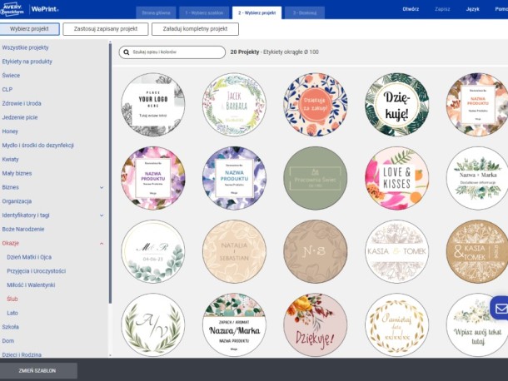Click the Wybierz projekt button
This screenshot has height=381, width=508.
pos(29,29)
